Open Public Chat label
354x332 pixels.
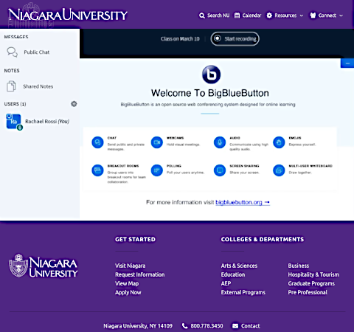click(x=37, y=52)
